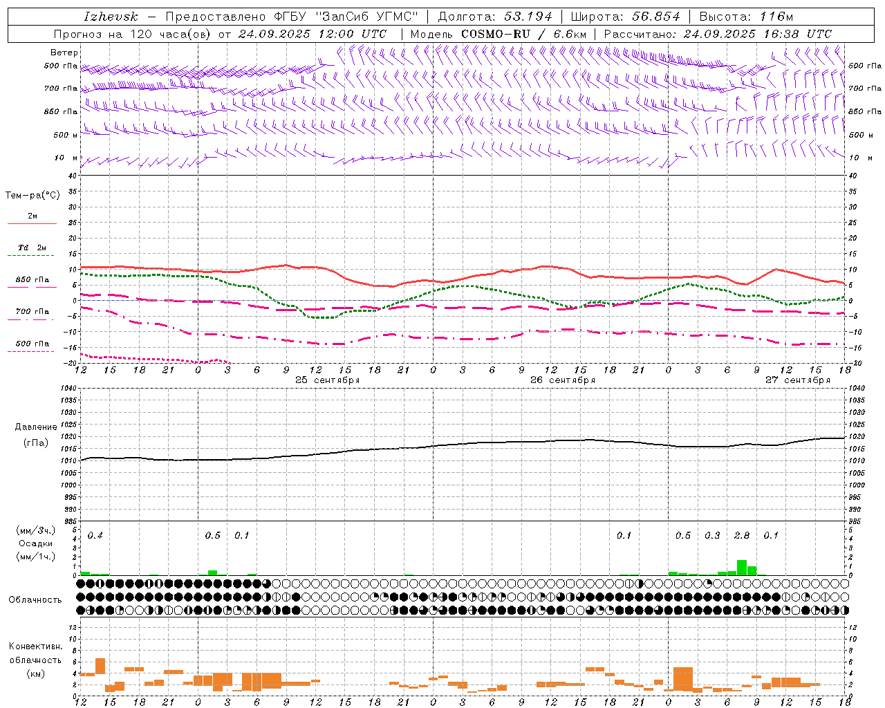This screenshot has height=708, width=885.
Task: Click the 'Осадки' precipitation label
Action: (35, 543)
